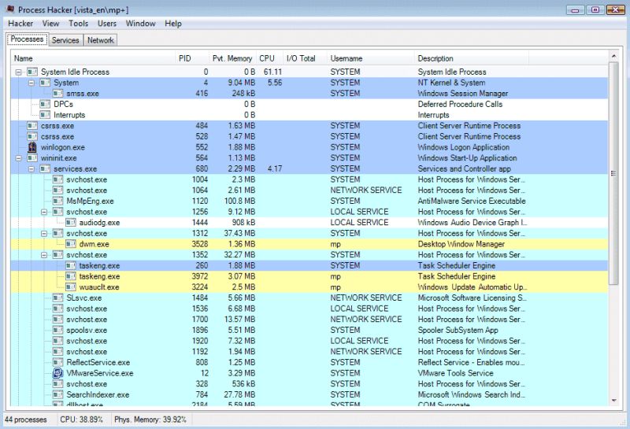Collapse svchost.exe PID 1312 node
The image size is (630, 429).
tap(44, 234)
